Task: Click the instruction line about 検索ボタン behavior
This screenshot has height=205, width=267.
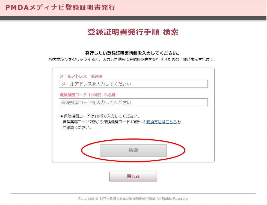Action: pos(133,58)
